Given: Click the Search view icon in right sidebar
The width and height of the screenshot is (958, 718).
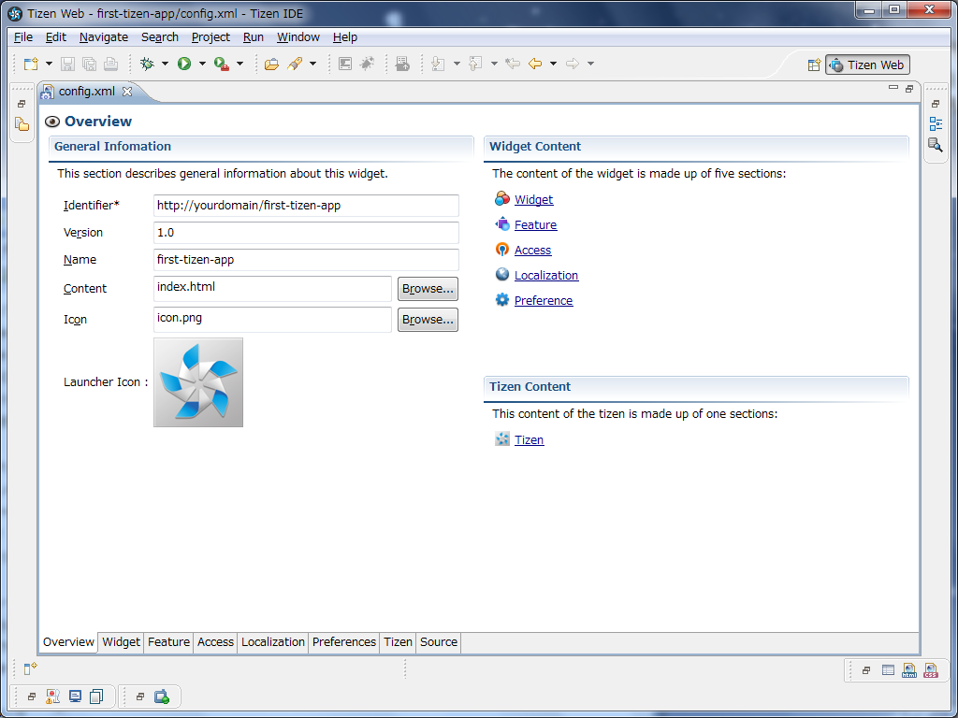Looking at the screenshot, I should point(936,145).
